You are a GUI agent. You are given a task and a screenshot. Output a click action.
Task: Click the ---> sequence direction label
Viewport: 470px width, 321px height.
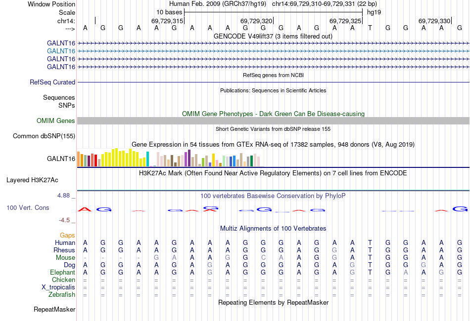70,29
